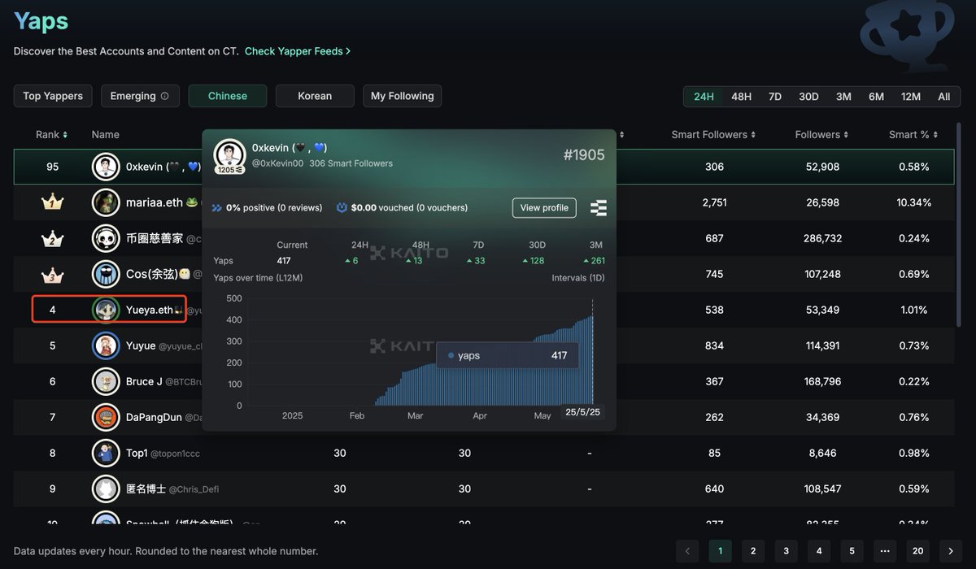The width and height of the screenshot is (976, 569).
Task: Open the Check Yapper Feeds link
Action: pos(298,50)
